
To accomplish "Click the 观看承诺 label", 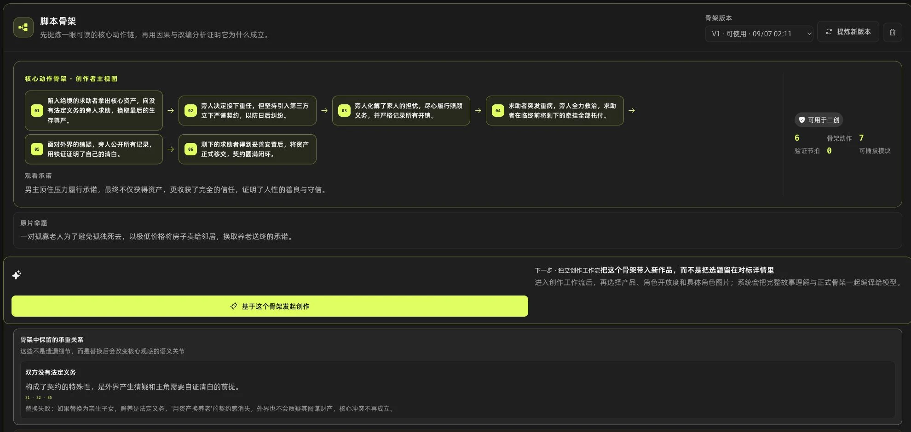I will click(38, 176).
